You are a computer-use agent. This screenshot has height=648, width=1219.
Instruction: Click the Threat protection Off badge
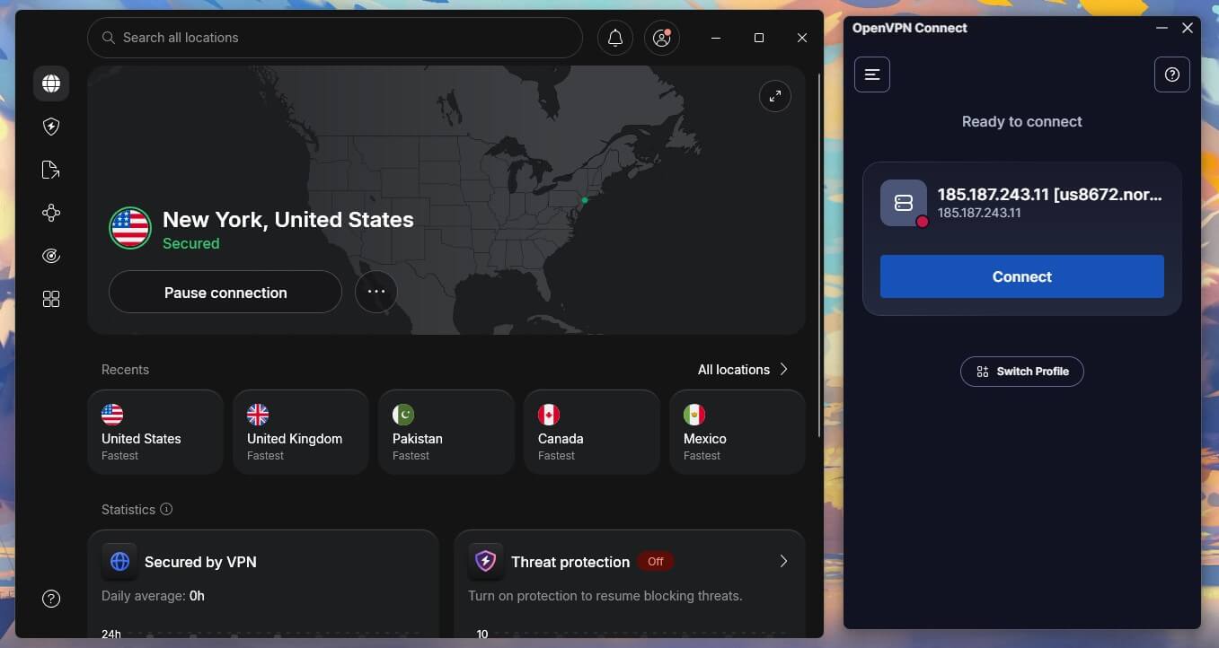tap(656, 561)
